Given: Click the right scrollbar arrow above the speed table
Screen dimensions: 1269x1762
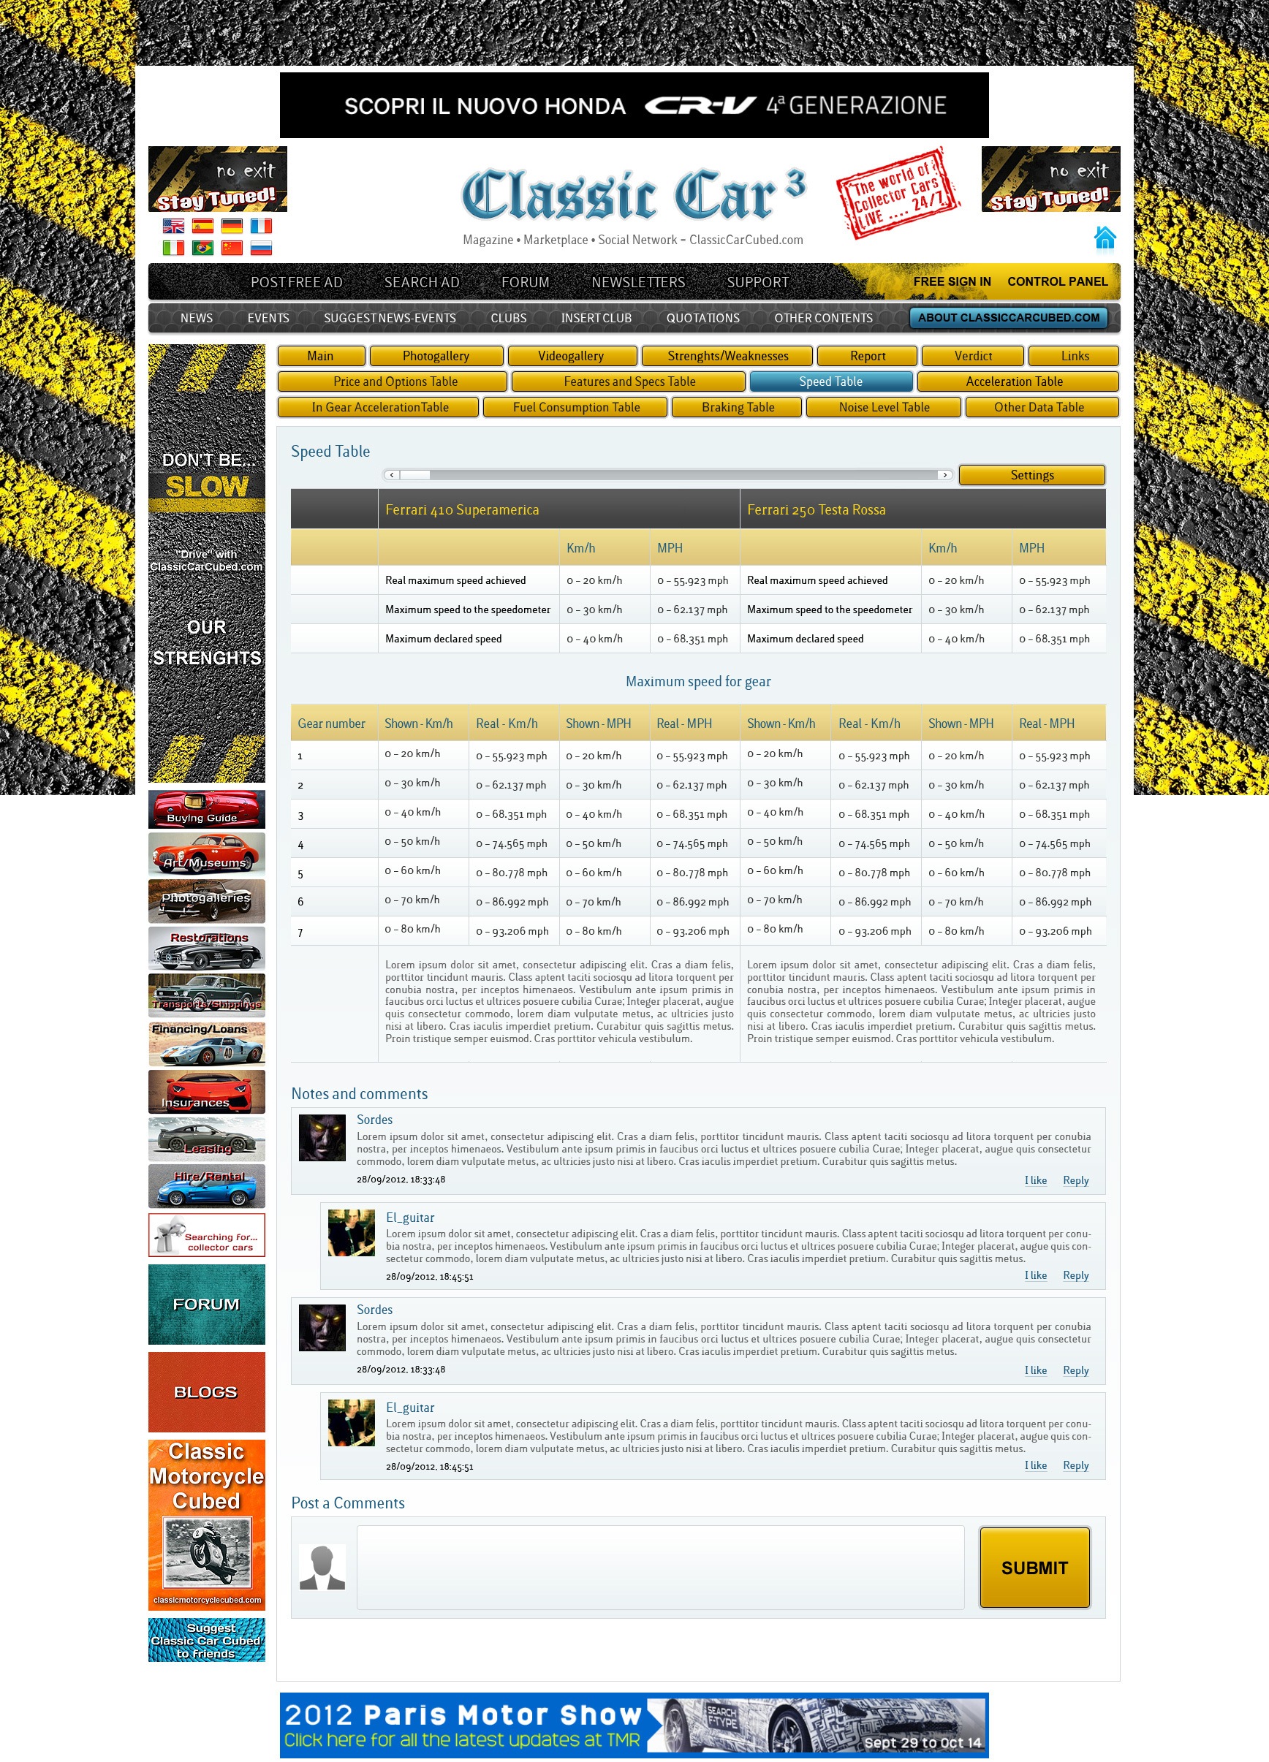Looking at the screenshot, I should pos(945,475).
